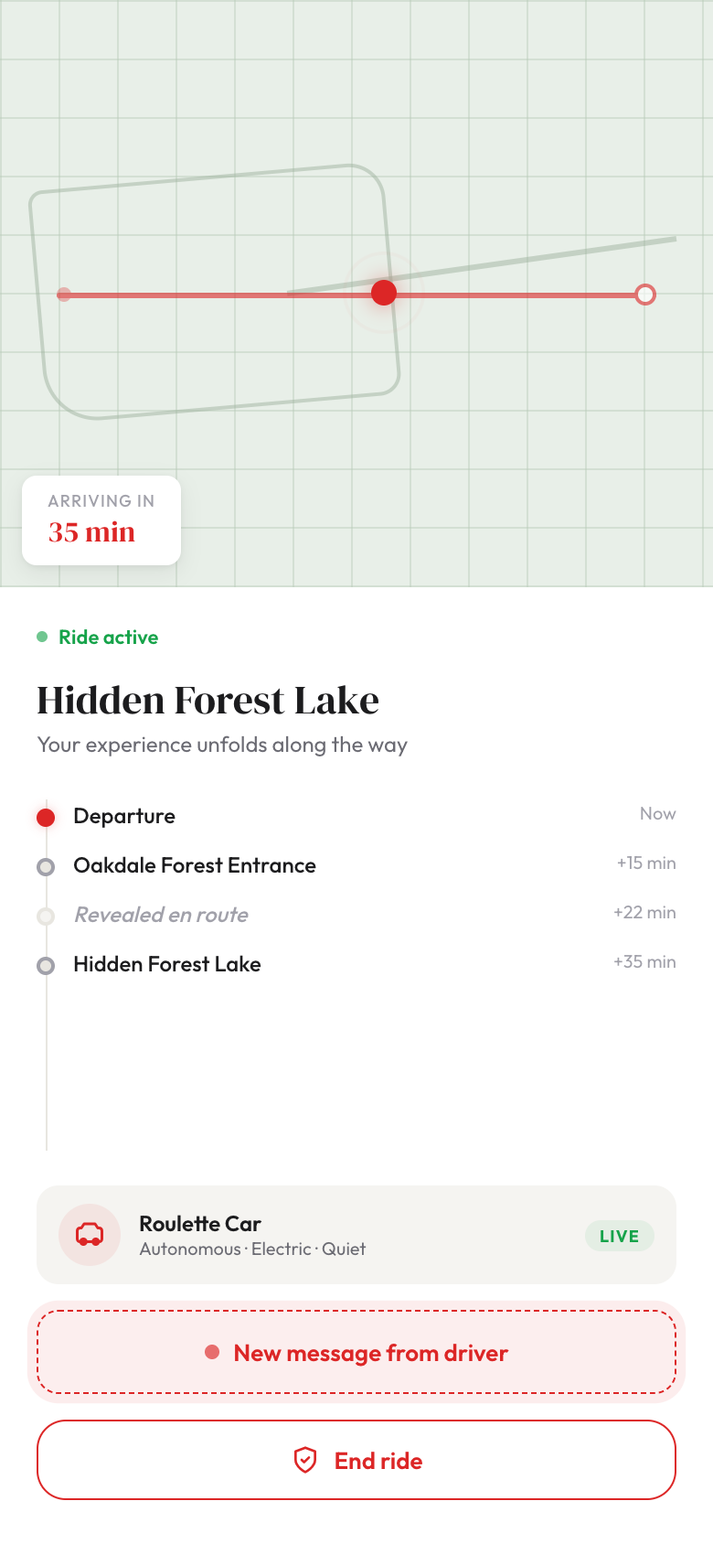The height and width of the screenshot is (1544, 713).
Task: Click the shield icon on End ride
Action: 305,1460
